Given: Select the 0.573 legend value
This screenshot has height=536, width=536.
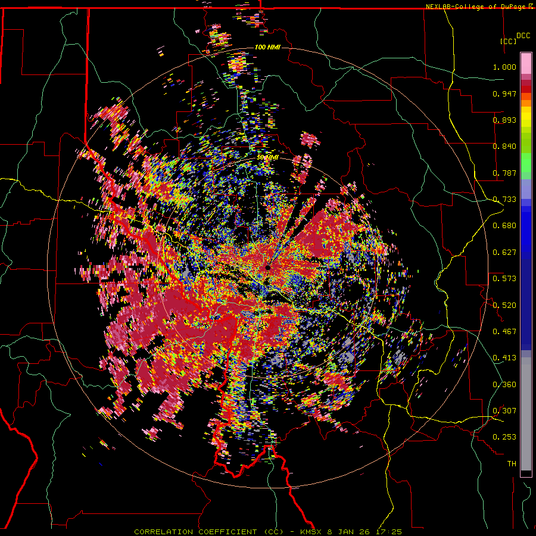Looking at the screenshot, I should coord(504,279).
